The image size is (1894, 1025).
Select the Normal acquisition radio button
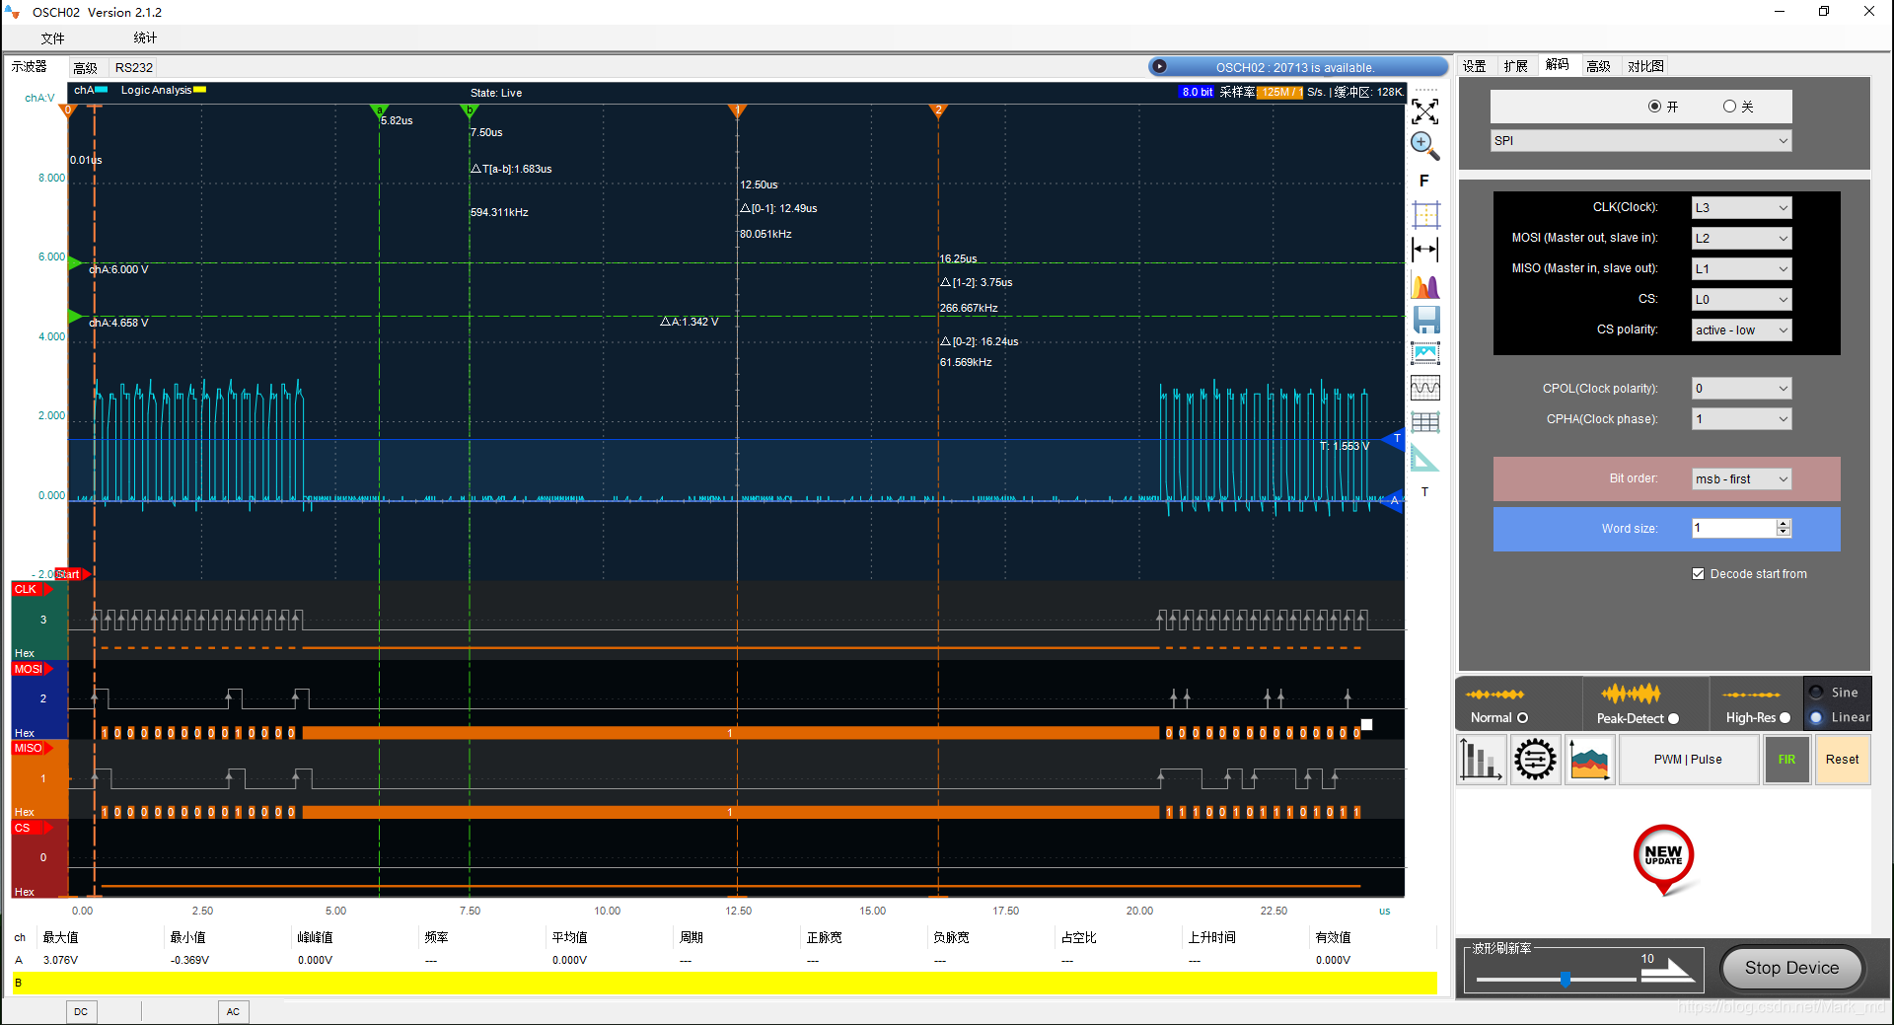point(1522,718)
